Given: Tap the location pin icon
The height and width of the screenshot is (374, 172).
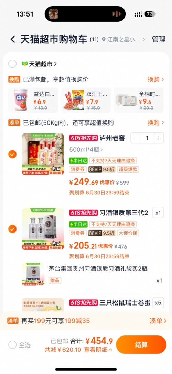Looking at the screenshot, I should coord(103,39).
